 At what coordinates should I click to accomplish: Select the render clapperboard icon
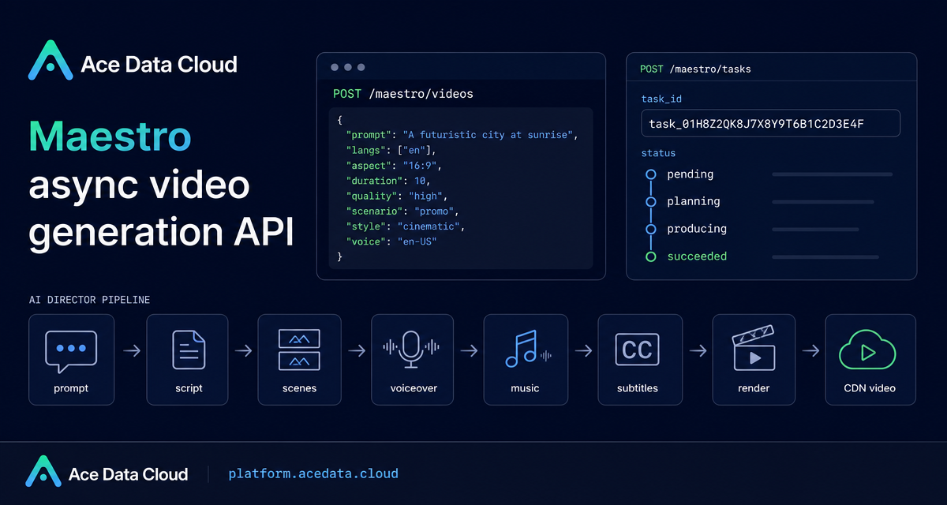point(754,350)
